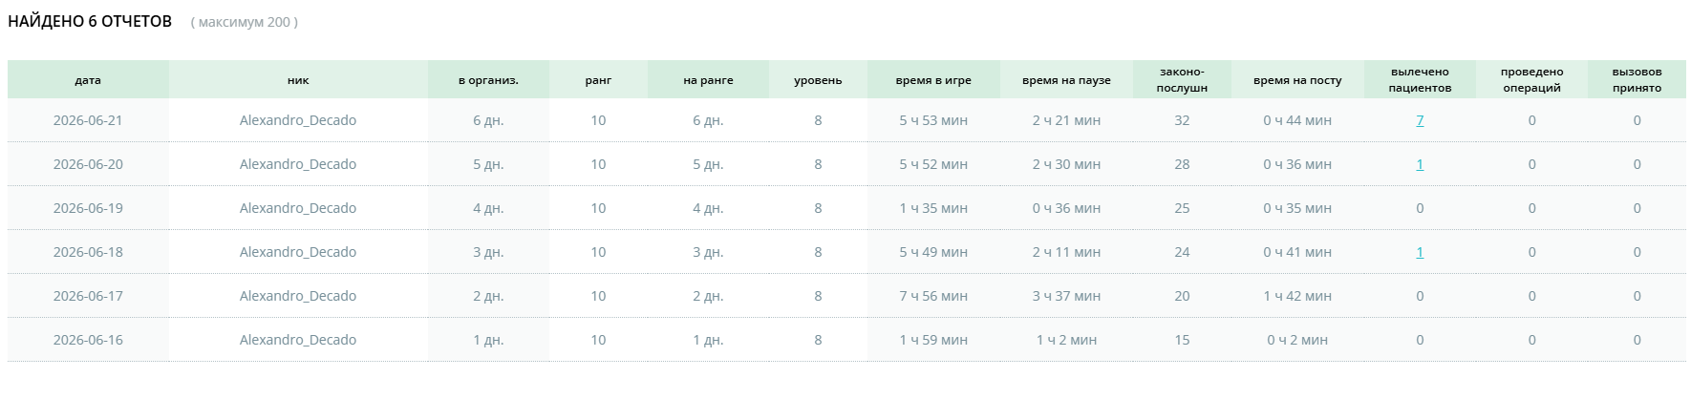The width and height of the screenshot is (1691, 399).
Task: Select the 2026-06-19 date cell
Action: (x=88, y=208)
